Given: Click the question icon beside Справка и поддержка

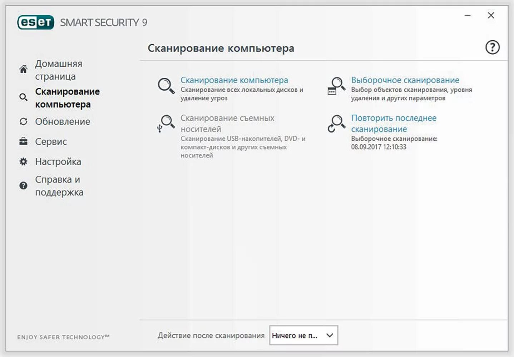Looking at the screenshot, I should point(23,185).
